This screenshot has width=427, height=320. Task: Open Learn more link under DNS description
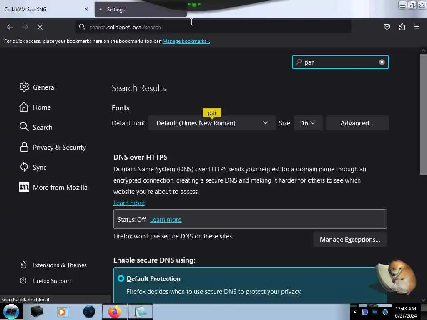click(x=129, y=203)
